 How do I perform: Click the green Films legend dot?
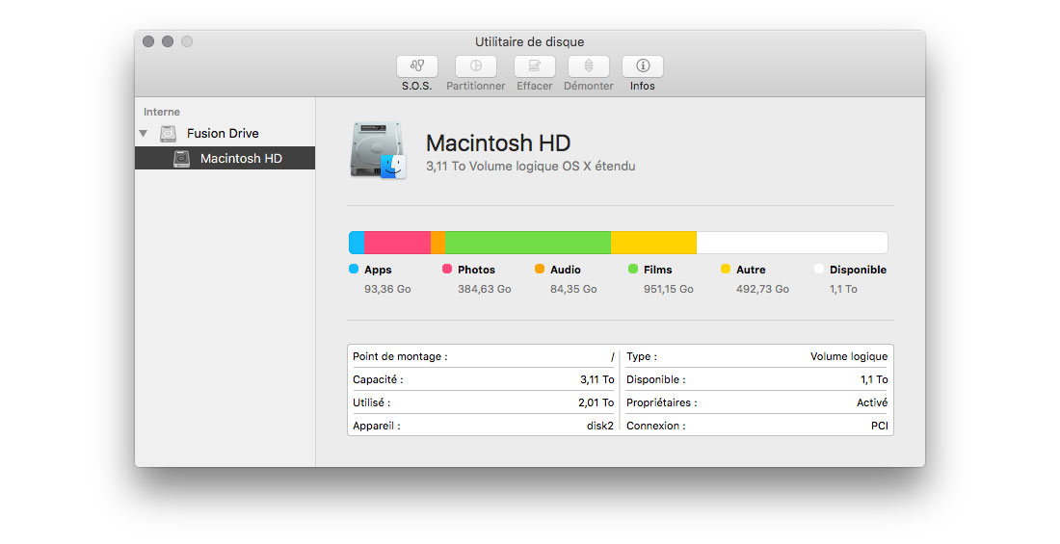[x=633, y=269]
